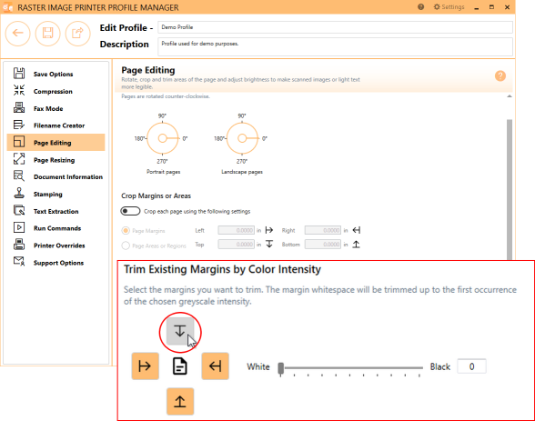Select the Page Areas or Regions option

pos(155,246)
